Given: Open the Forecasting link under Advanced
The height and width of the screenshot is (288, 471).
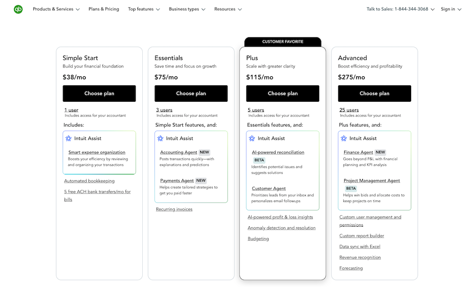Looking at the screenshot, I should pos(351,268).
